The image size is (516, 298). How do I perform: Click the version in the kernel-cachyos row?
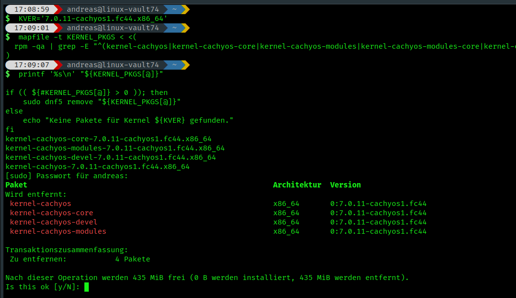pos(378,204)
